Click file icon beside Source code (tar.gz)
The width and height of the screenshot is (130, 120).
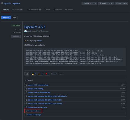click(x=26, y=115)
